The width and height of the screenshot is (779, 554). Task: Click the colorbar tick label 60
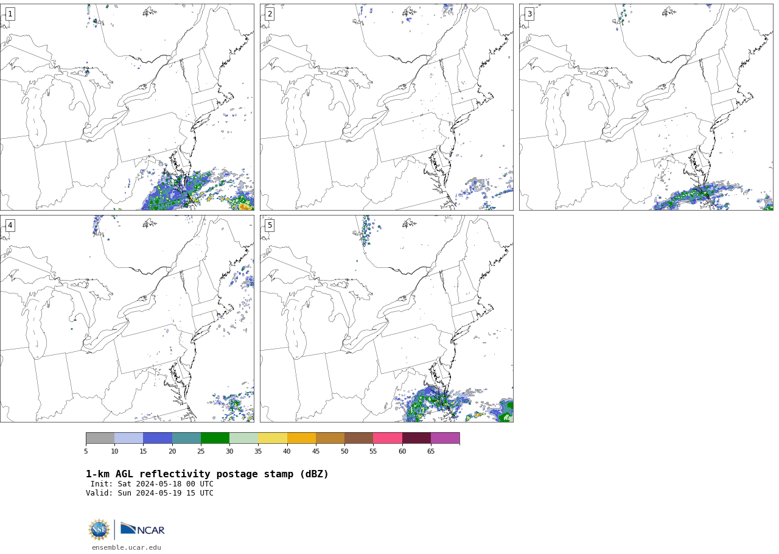coord(402,451)
